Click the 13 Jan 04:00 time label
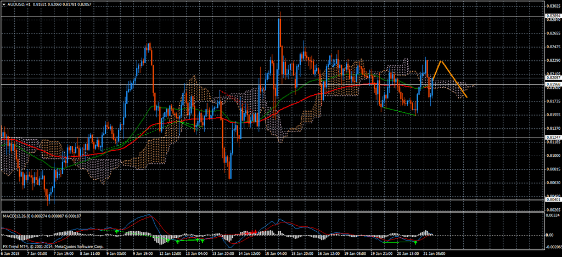 coord(198,254)
